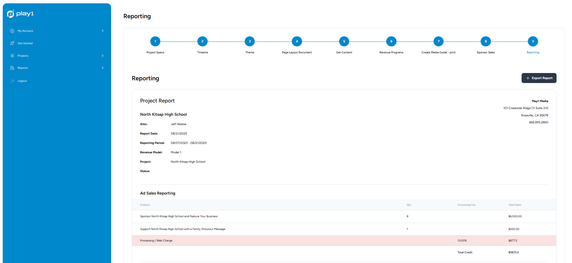Click the Get Content step label

click(344, 52)
